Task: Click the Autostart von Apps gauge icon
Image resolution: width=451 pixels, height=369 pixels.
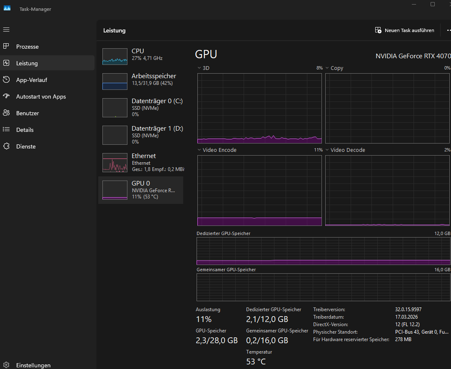Action: click(6, 96)
